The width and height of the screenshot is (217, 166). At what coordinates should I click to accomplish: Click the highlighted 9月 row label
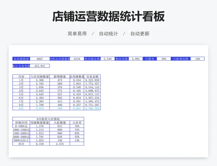pos(21,108)
